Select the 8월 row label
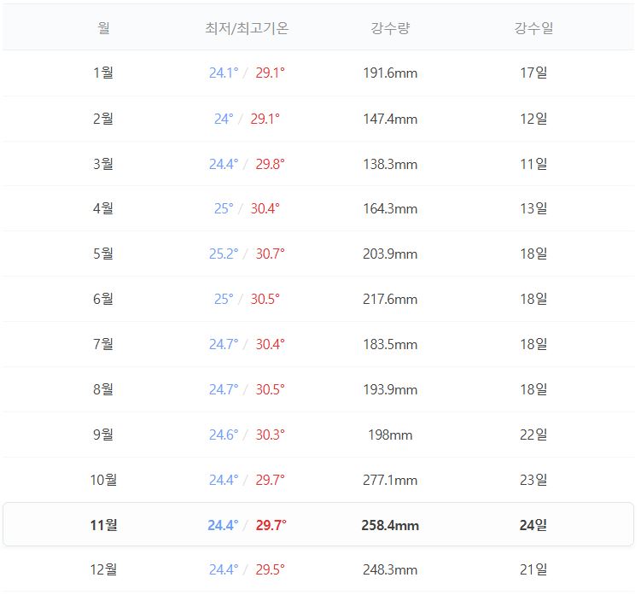Screen dimensions: 641x601 [x=103, y=389]
